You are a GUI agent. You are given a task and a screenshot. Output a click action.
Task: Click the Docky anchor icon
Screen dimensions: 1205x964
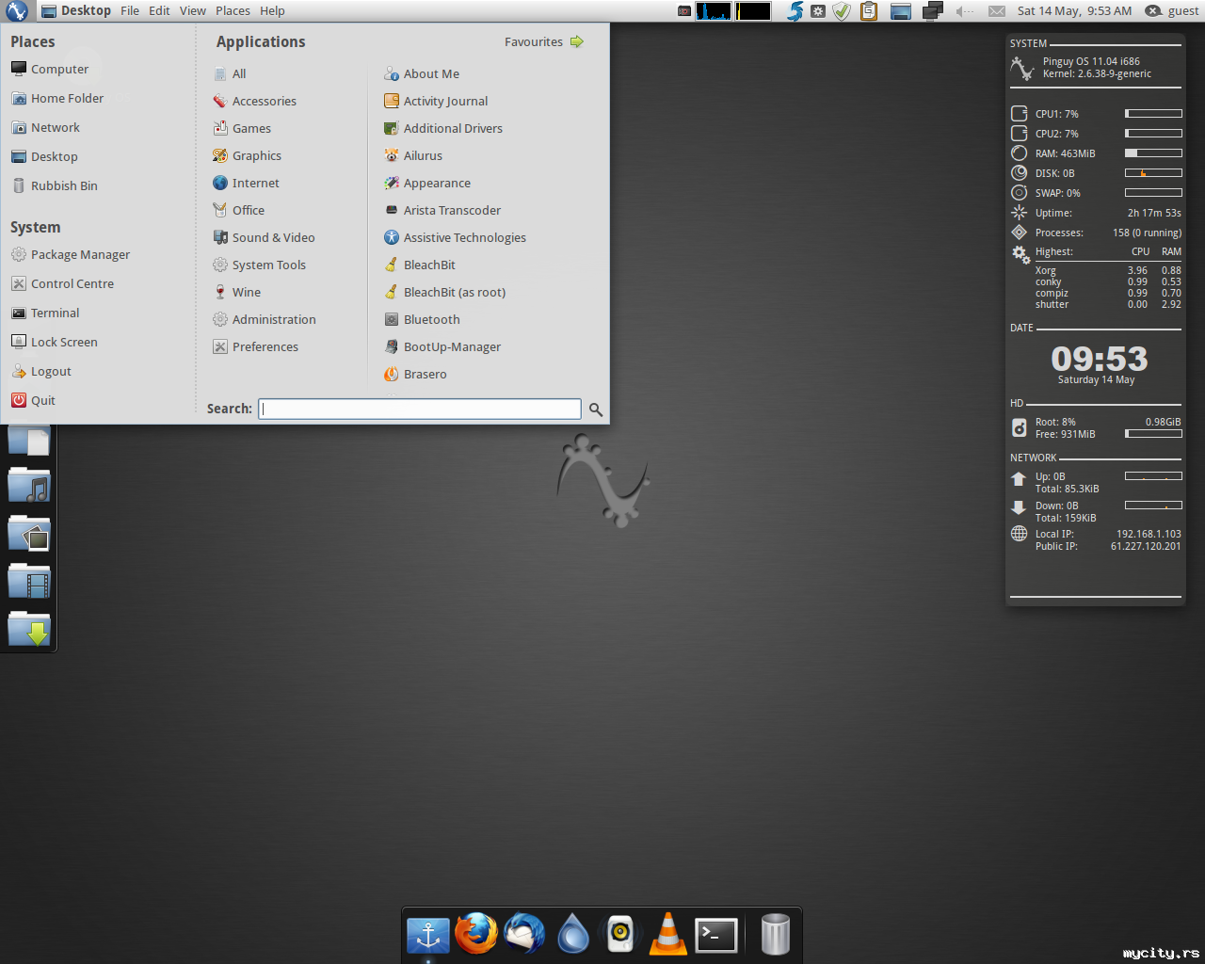point(428,936)
